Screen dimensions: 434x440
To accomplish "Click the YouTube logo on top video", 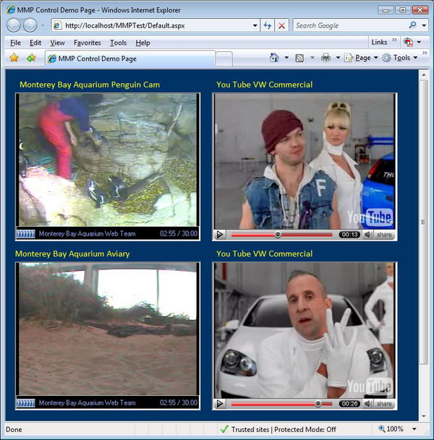I will tap(370, 217).
